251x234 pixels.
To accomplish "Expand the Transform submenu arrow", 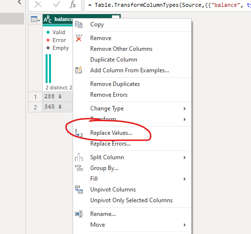I will tap(185, 119).
